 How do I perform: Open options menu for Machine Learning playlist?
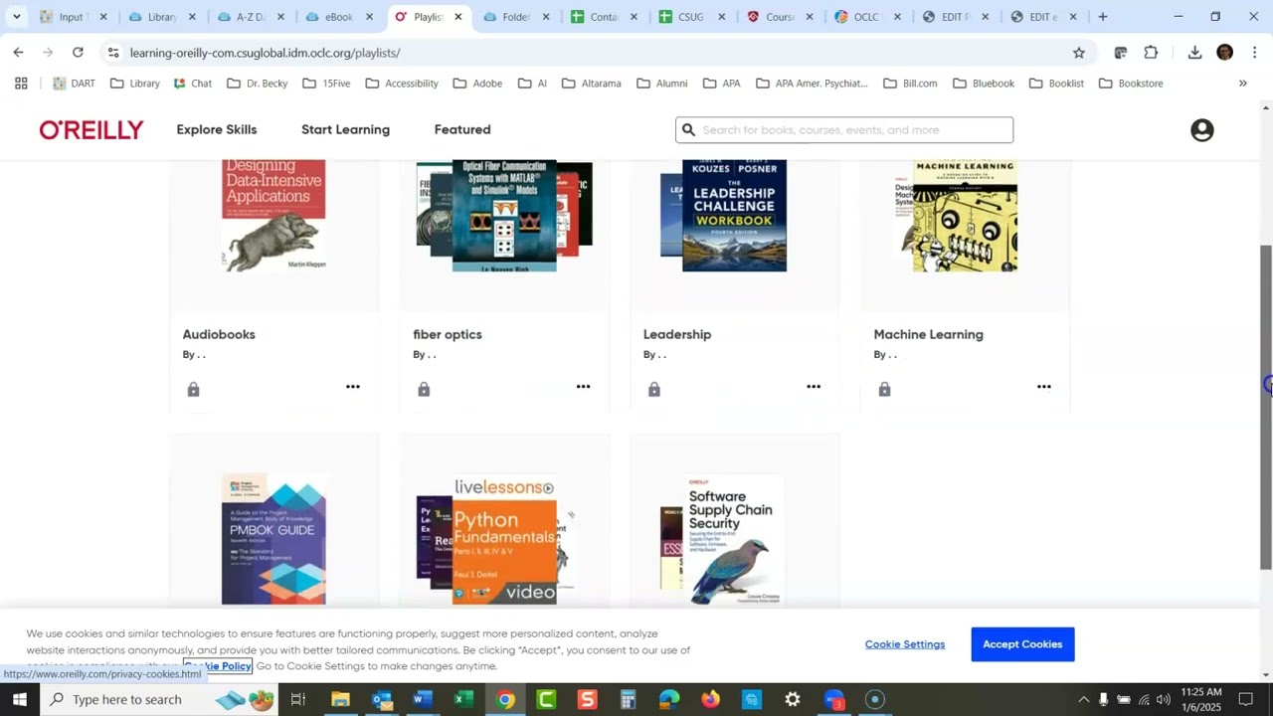click(1043, 387)
